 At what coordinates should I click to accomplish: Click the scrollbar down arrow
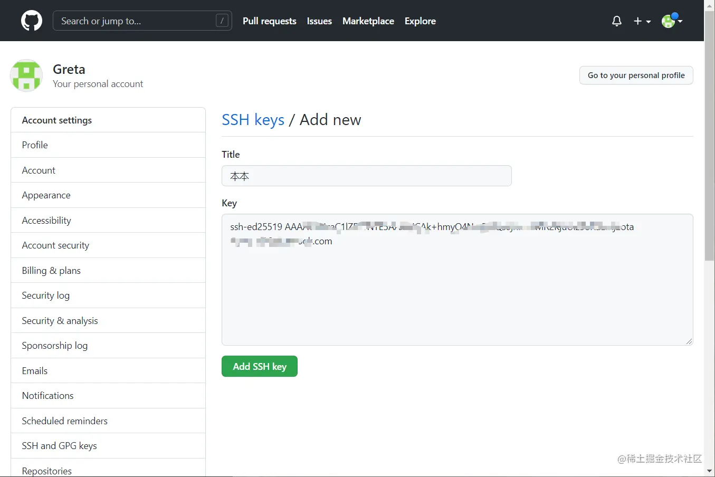(x=710, y=471)
